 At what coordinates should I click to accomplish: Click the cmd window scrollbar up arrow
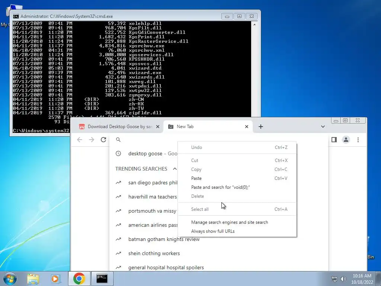tap(254, 25)
